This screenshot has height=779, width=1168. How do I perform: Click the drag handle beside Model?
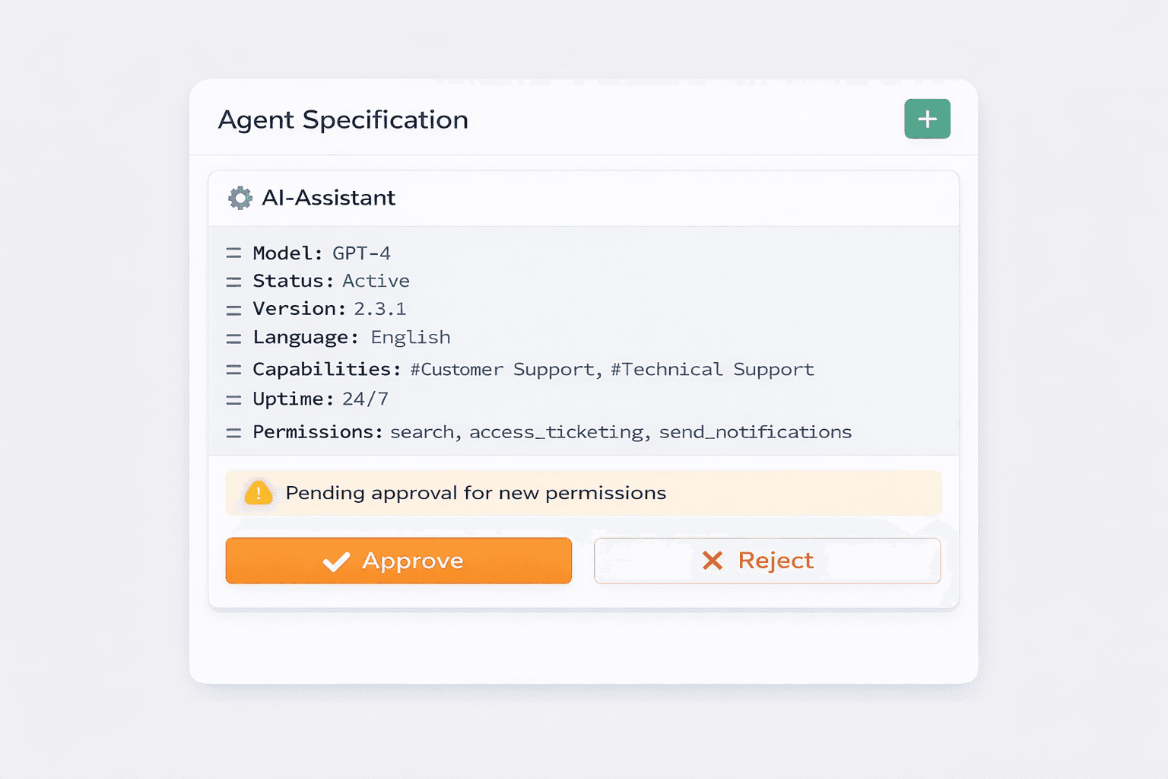[233, 253]
